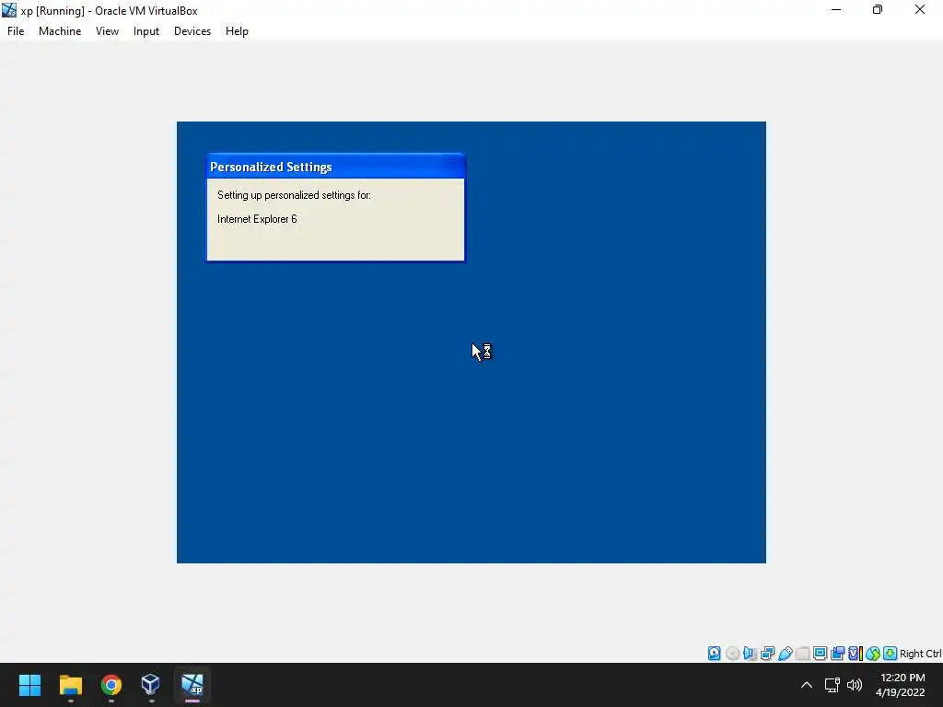The width and height of the screenshot is (943, 707).
Task: Open the View menu
Action: coord(107,31)
